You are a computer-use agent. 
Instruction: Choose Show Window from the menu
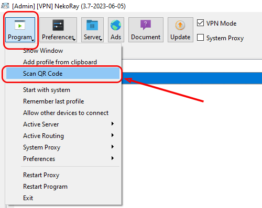pyautogui.click(x=63, y=51)
